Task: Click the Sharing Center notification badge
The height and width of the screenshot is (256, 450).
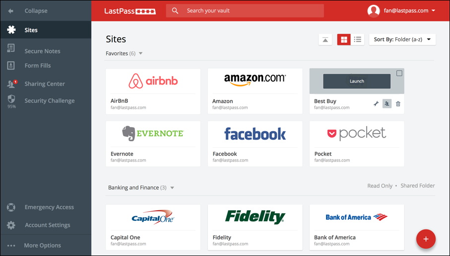Action: [15, 82]
